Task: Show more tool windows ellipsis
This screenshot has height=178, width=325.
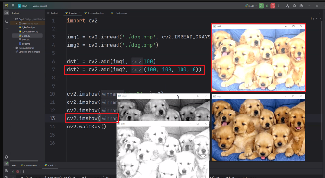Action: (6, 28)
